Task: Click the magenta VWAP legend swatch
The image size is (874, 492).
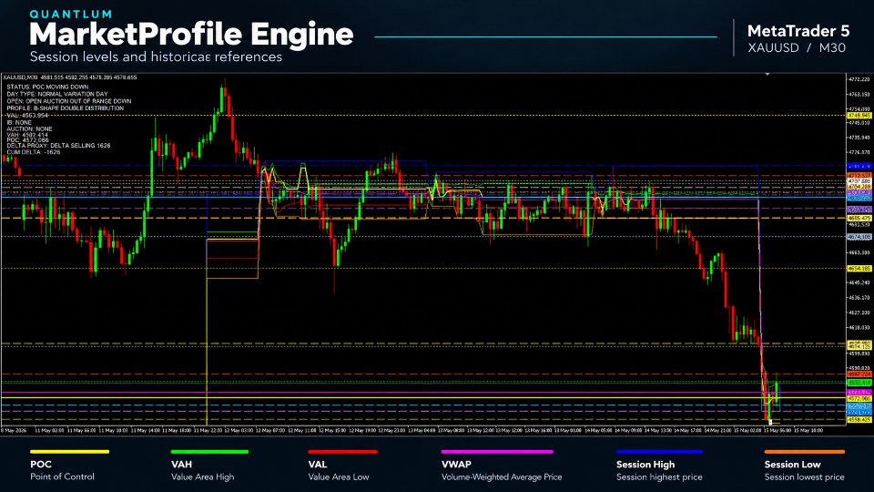Action: [x=497, y=452]
